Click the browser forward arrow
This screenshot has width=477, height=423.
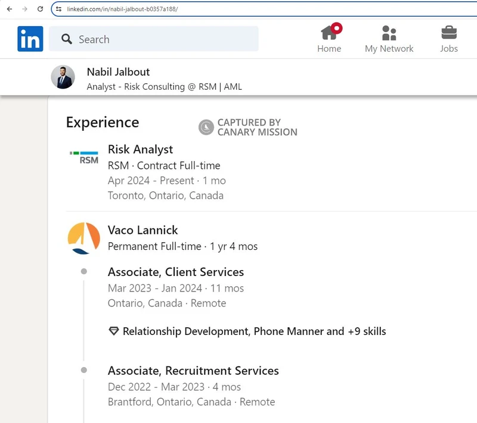click(x=24, y=9)
